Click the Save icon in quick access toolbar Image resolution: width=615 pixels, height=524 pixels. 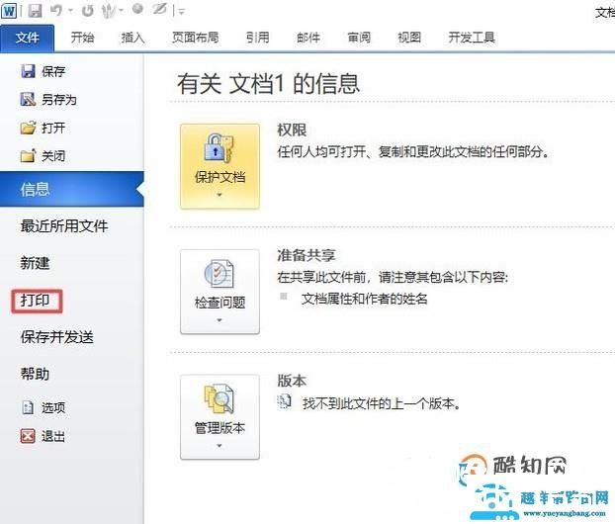coord(35,11)
